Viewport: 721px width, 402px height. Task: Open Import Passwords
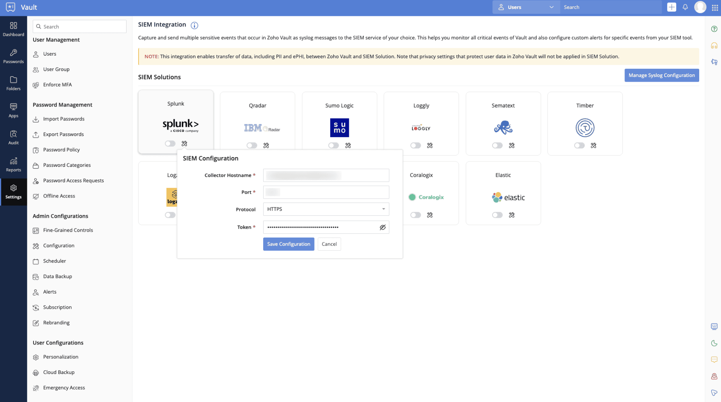point(63,119)
